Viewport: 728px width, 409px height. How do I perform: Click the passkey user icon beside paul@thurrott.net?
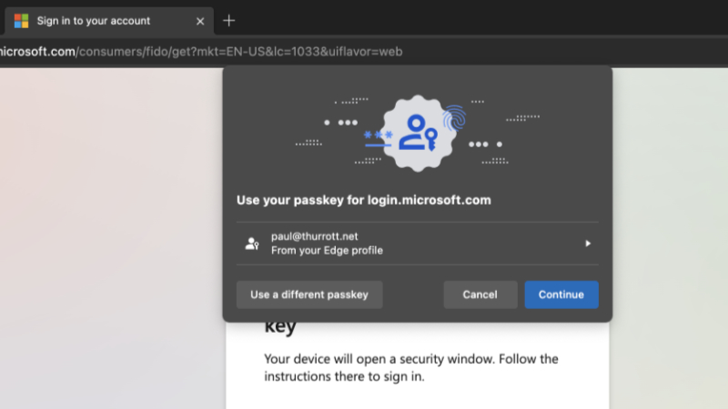252,244
